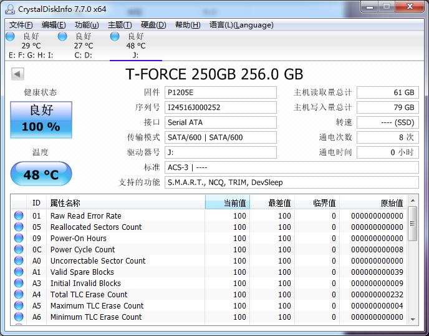Screen dimensions: 429x336
Task: Click raw value 000000000232
Action: [377, 295]
